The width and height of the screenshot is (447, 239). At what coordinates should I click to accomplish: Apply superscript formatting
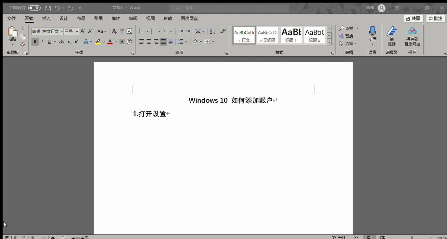tap(76, 42)
